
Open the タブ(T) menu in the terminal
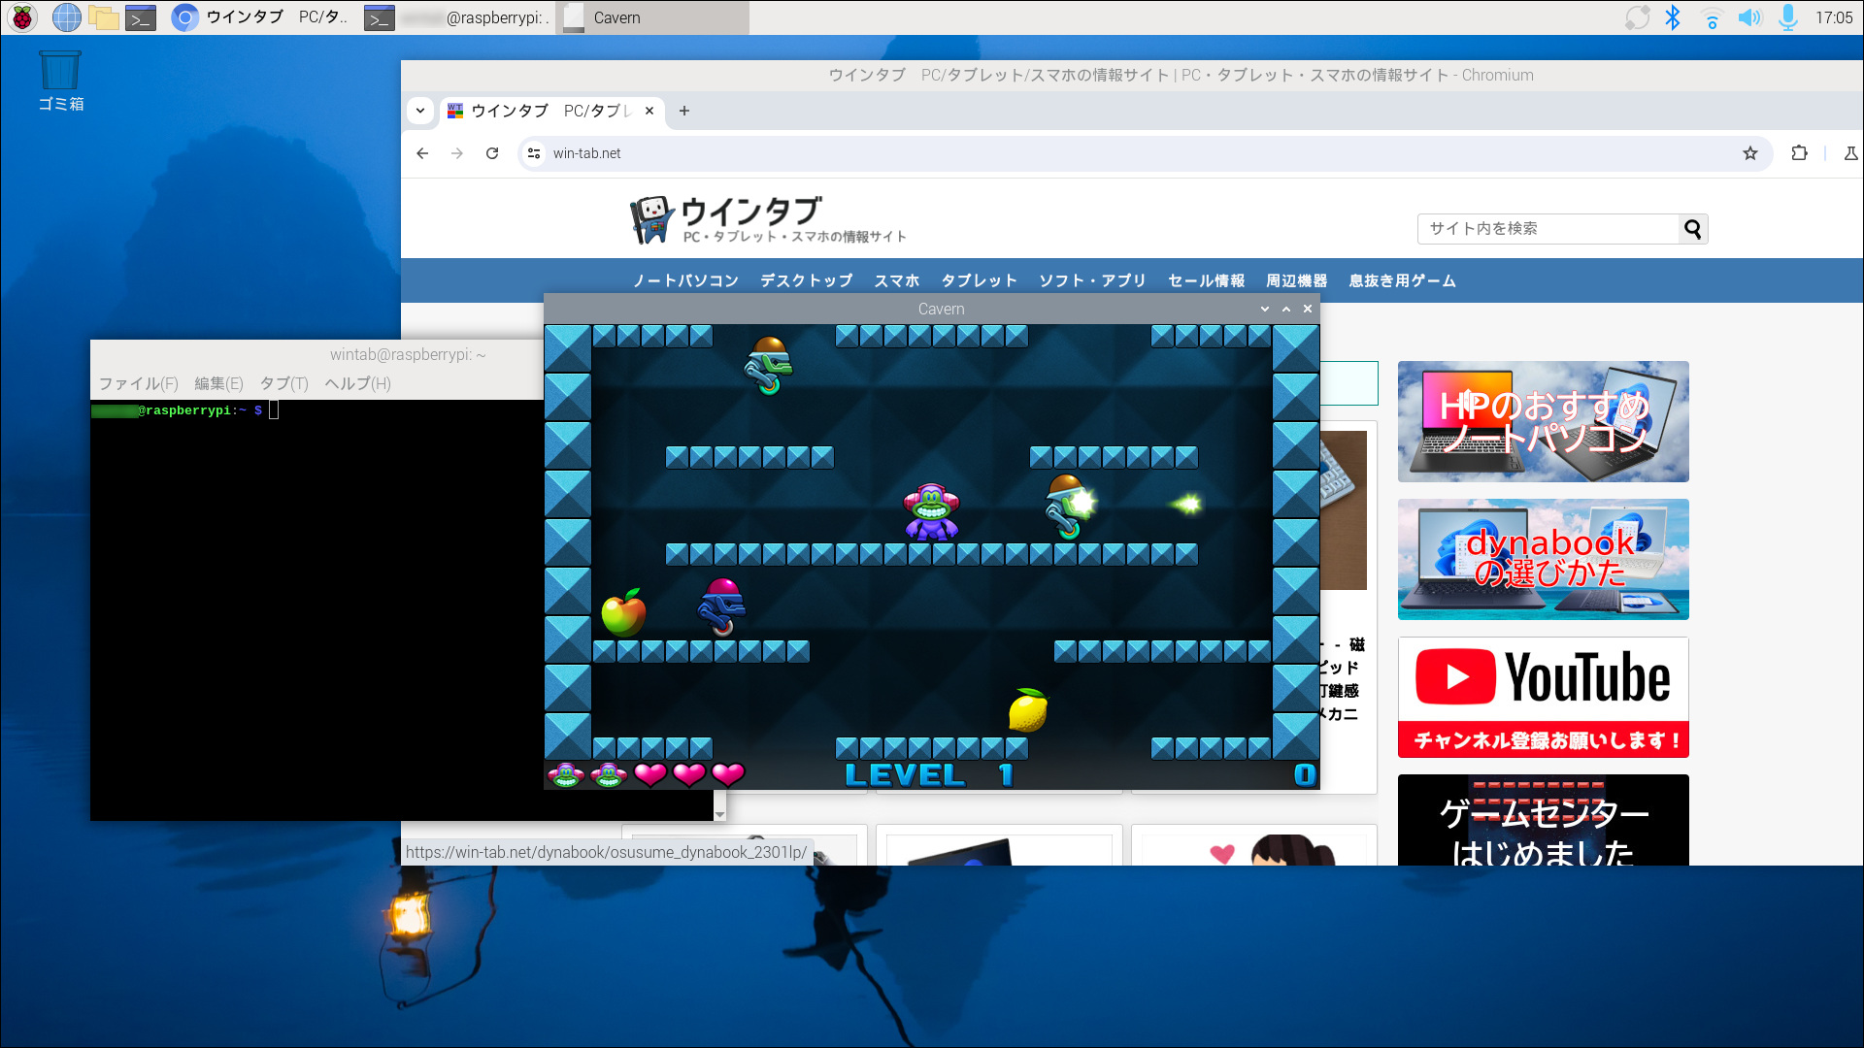(283, 383)
